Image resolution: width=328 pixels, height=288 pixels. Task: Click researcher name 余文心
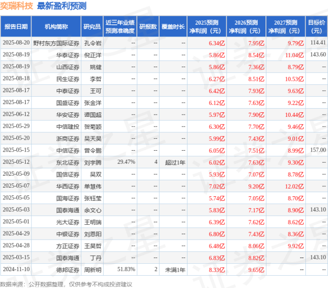93,210
